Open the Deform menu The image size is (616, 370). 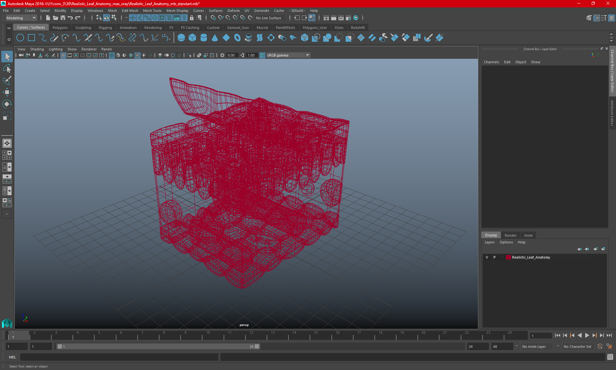click(233, 11)
